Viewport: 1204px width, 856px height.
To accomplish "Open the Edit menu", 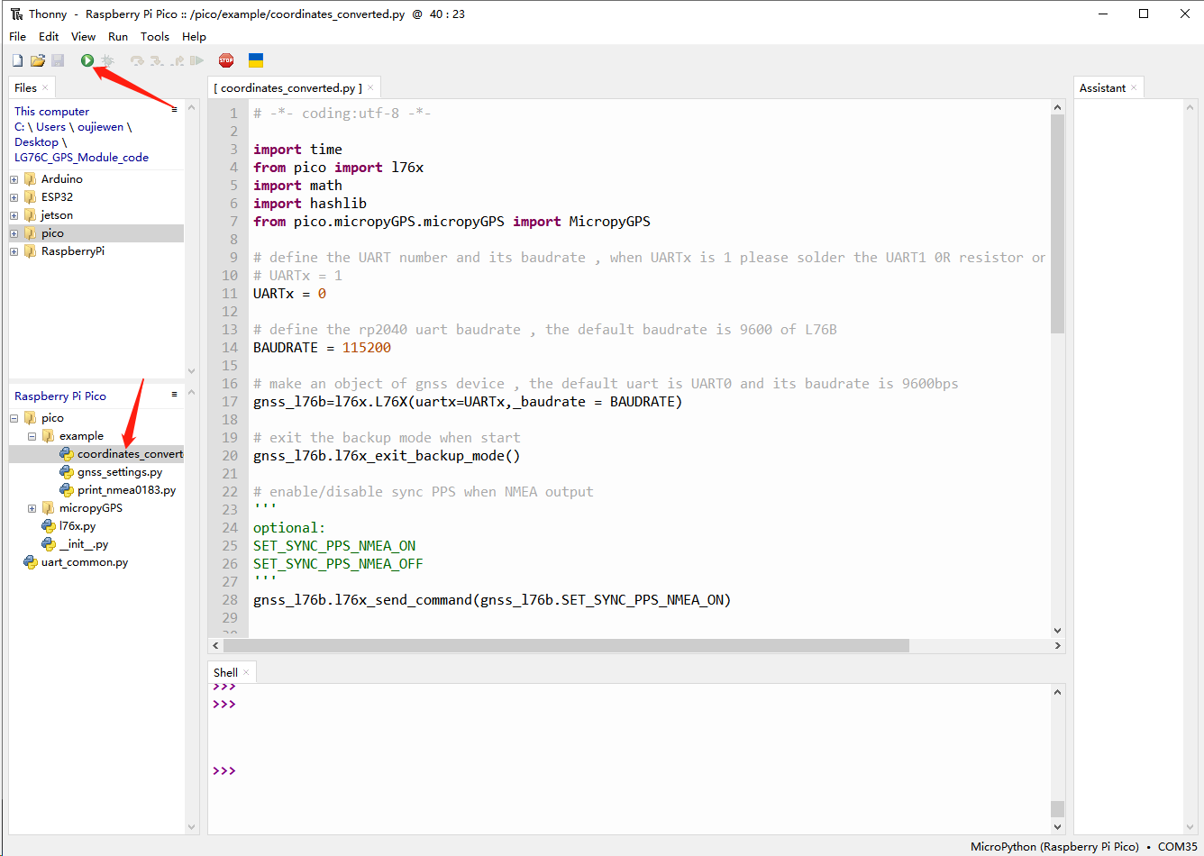I will 49,36.
